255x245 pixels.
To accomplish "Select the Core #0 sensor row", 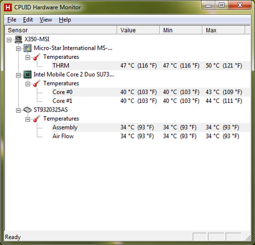I will click(151, 92).
